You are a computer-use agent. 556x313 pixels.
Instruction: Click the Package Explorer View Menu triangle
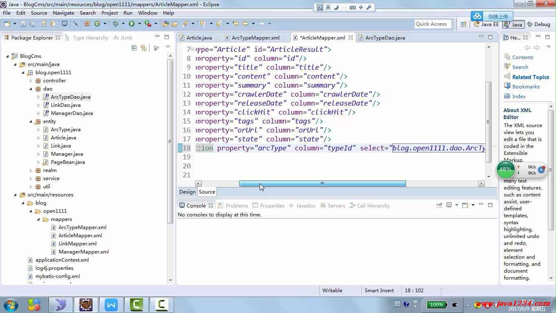(168, 48)
